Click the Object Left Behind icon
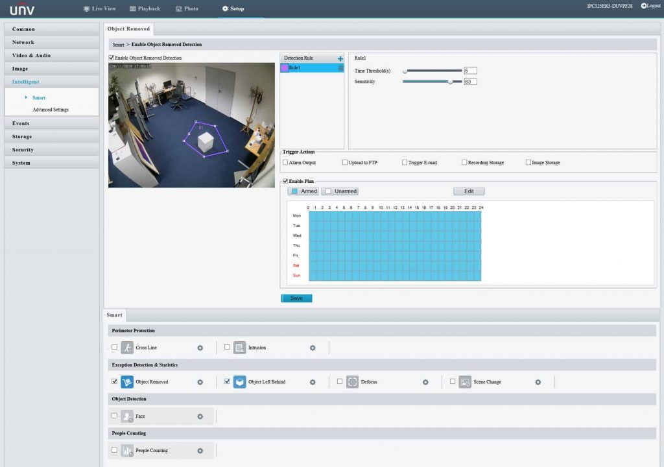 point(239,382)
